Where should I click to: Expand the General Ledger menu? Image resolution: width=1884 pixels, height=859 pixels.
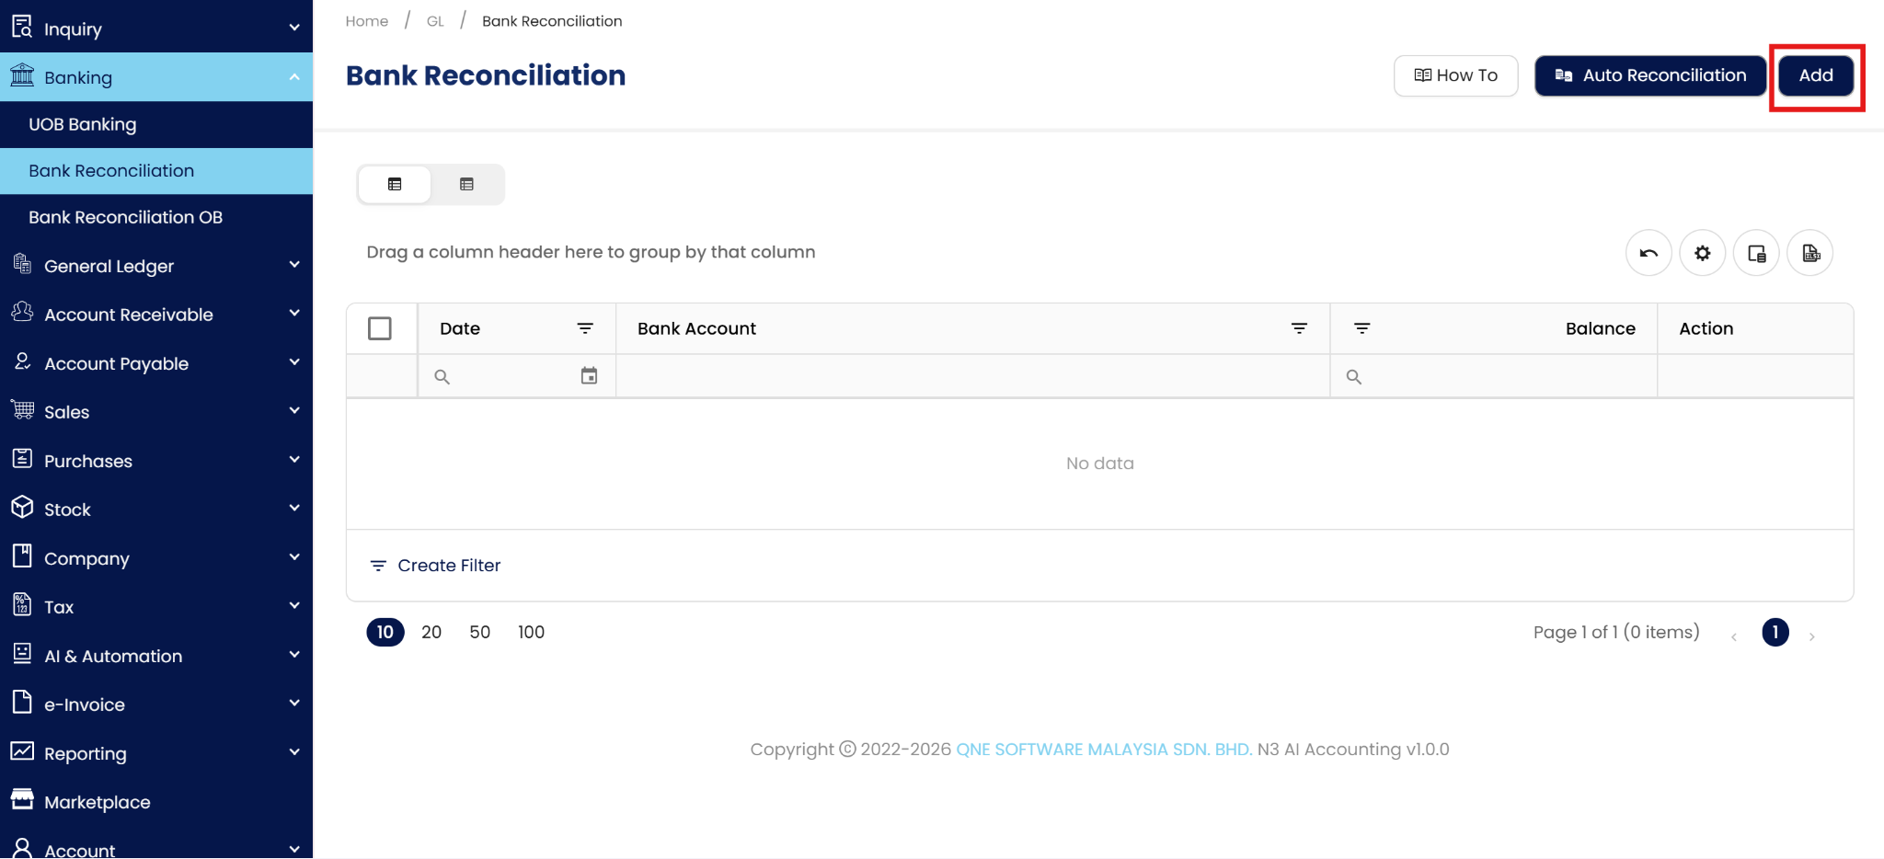(156, 266)
